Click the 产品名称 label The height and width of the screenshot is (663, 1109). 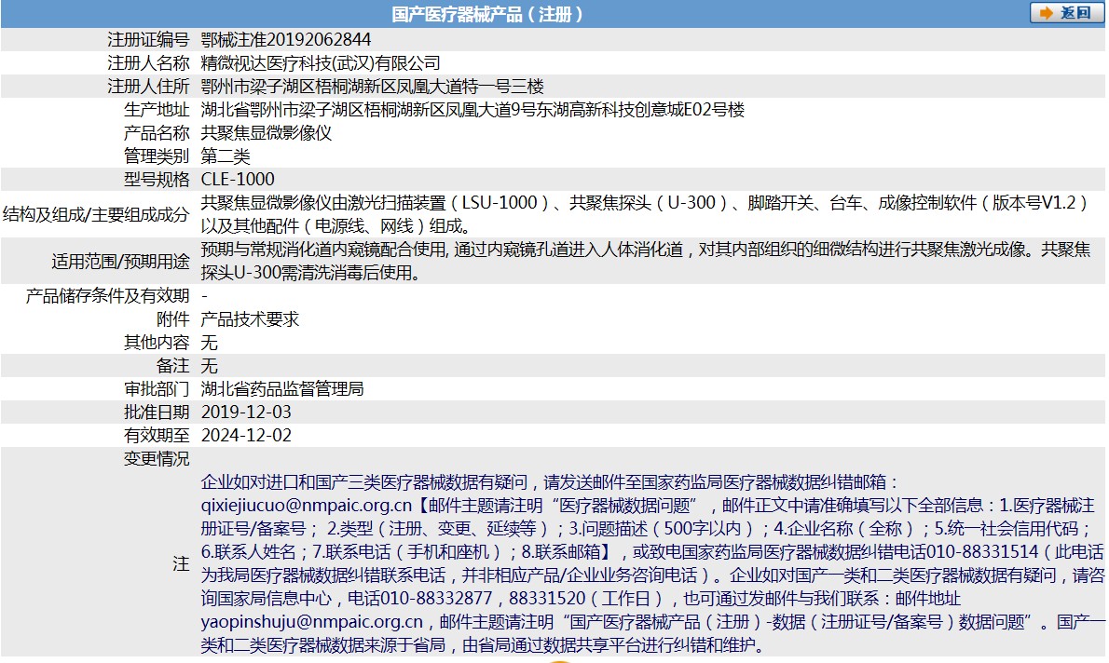[157, 133]
